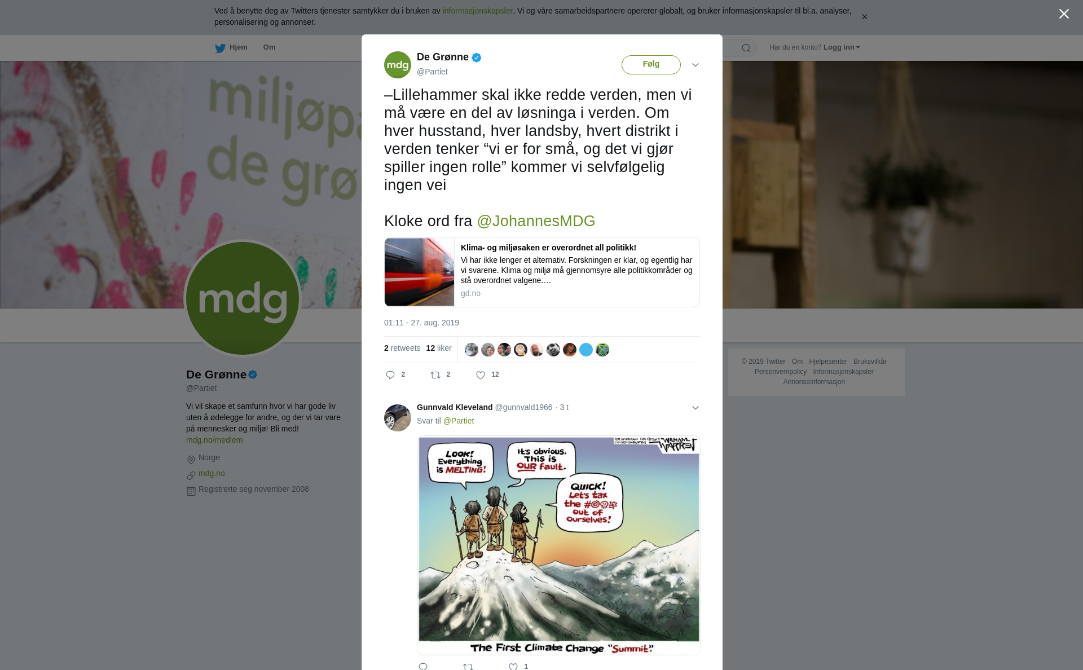
Task: Dismiss the cookie notice banner
Action: [864, 17]
